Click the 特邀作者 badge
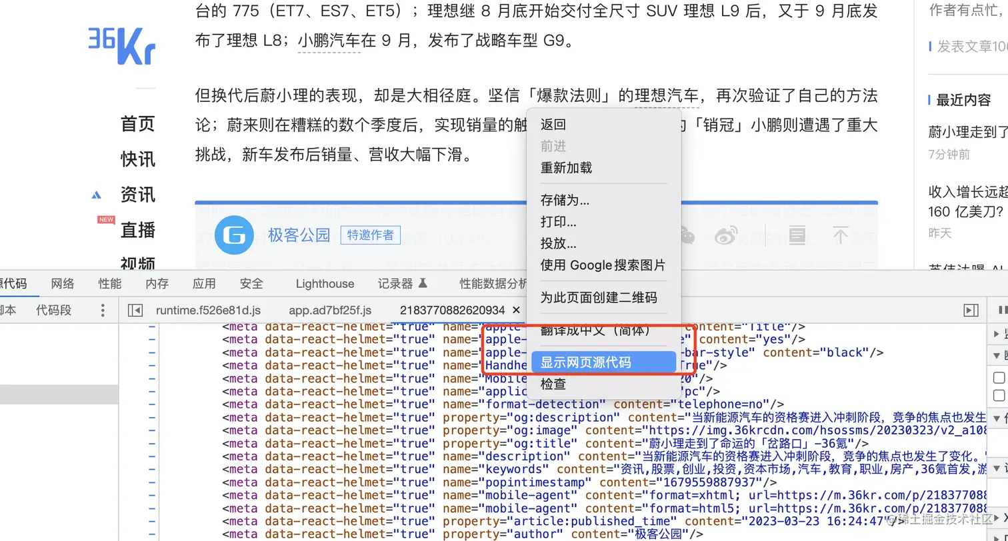Screen dimensions: 1008x541 pos(371,235)
